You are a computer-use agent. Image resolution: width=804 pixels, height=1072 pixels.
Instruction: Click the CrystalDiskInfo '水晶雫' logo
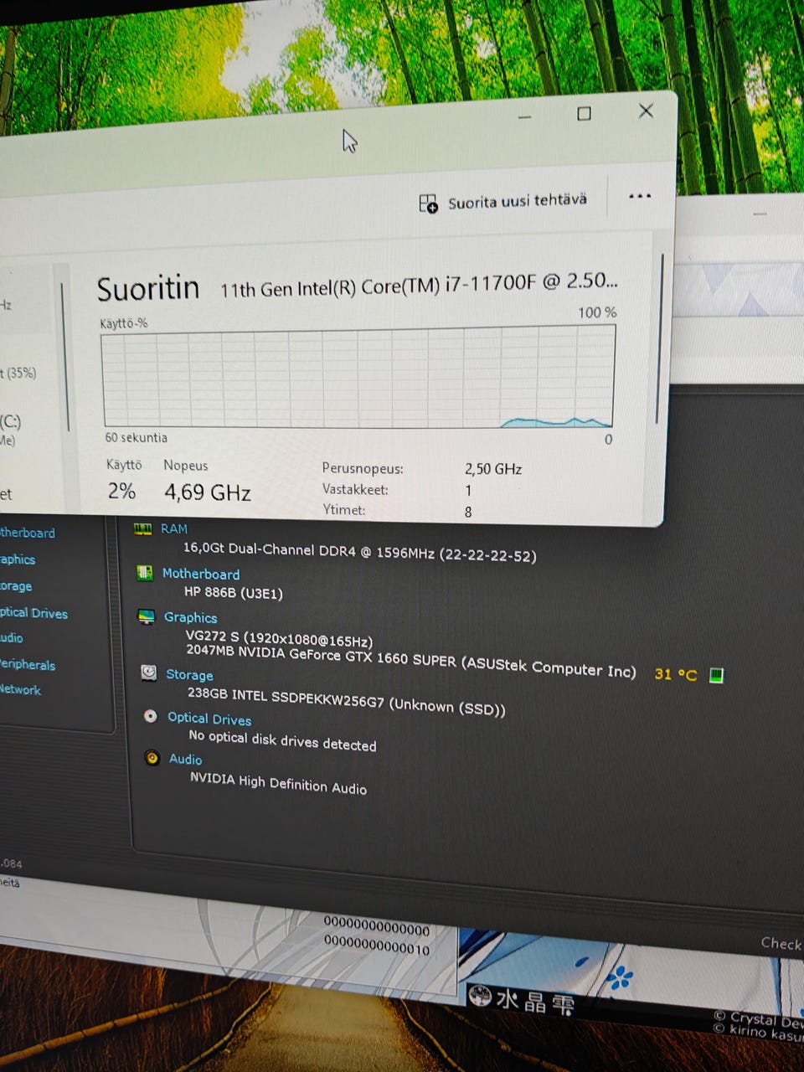(522, 1000)
